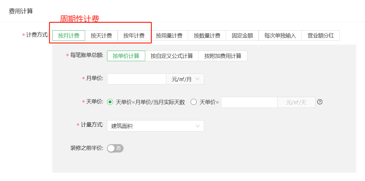Click the selected 按单价计算 option

[x=126, y=56]
